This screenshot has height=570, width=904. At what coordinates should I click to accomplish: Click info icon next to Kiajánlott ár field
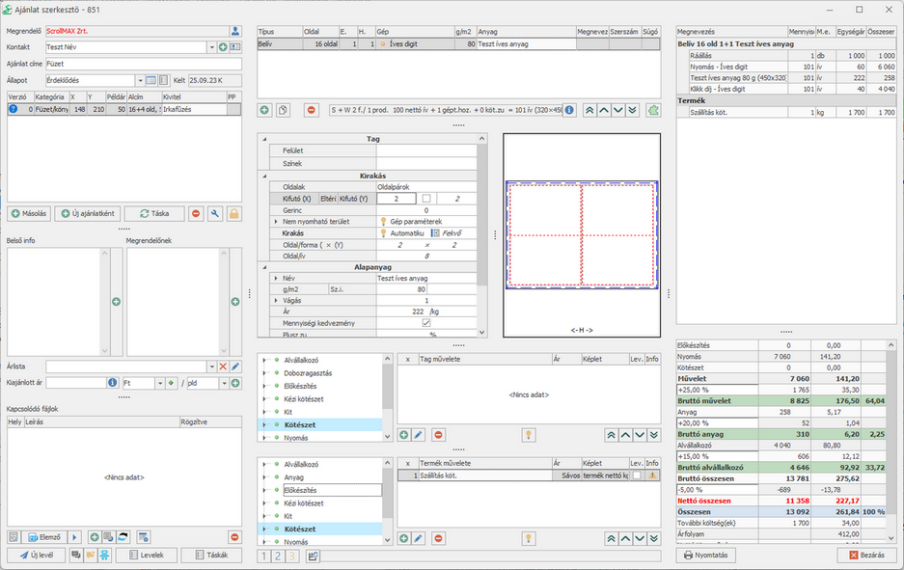click(112, 383)
